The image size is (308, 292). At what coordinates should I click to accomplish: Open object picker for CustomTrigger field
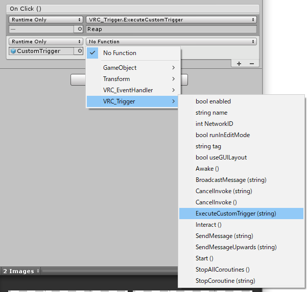[x=80, y=51]
